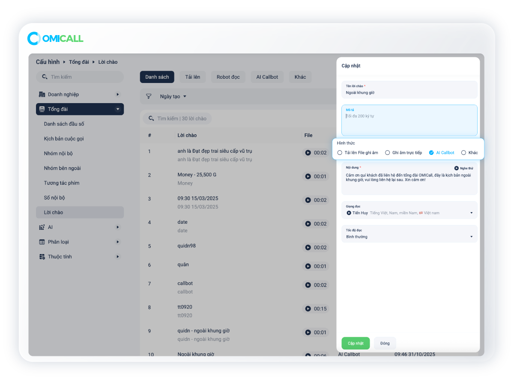The width and height of the screenshot is (514, 385).
Task: Click the Mô tả description field
Action: 409,120
